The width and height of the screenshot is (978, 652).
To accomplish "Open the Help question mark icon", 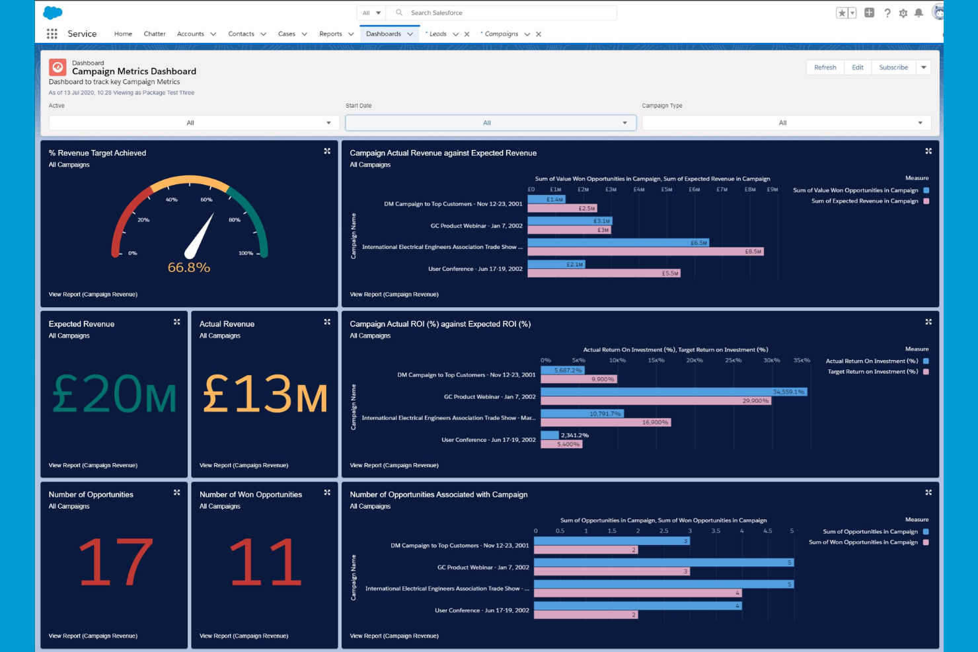I will (887, 13).
